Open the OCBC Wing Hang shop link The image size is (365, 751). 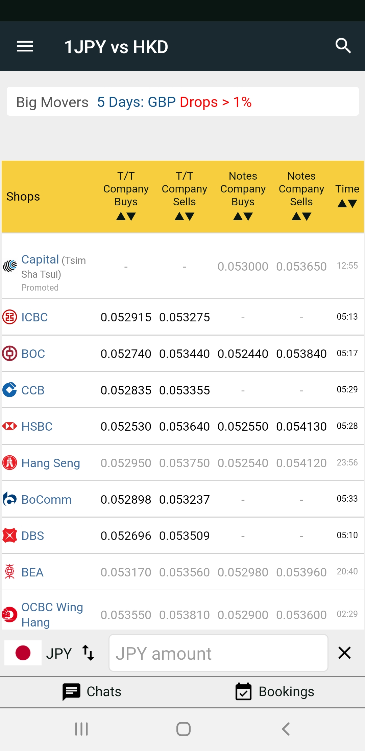[52, 615]
